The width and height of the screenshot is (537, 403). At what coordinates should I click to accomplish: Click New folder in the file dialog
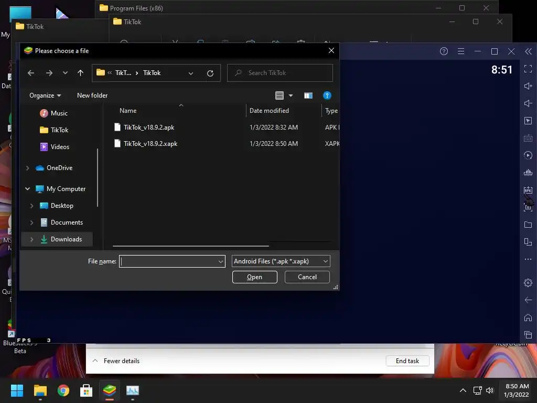click(92, 96)
